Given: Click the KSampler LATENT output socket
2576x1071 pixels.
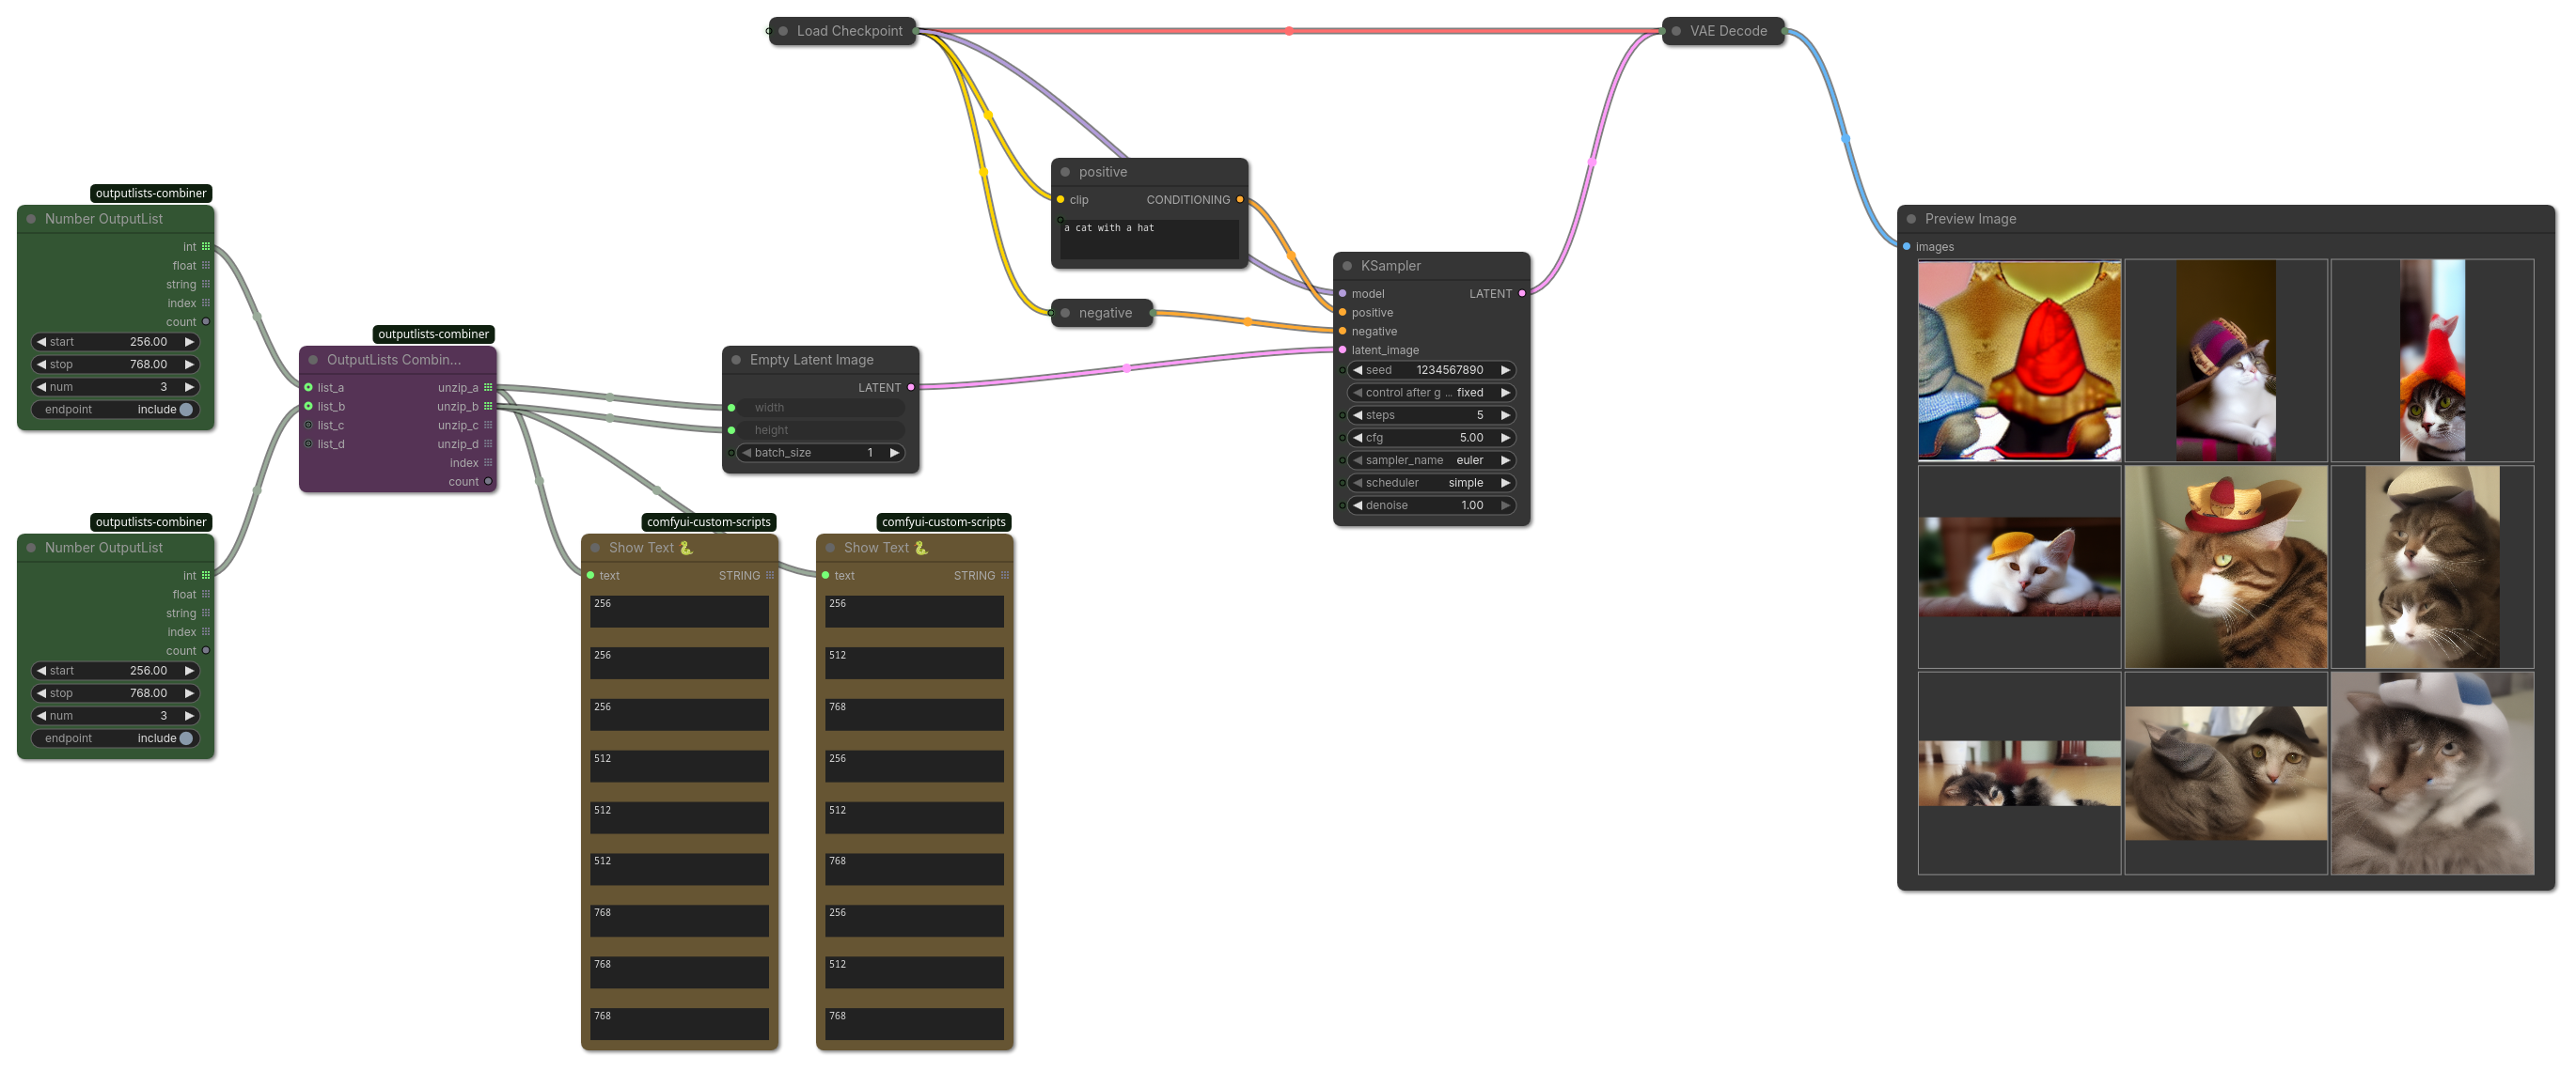Looking at the screenshot, I should (x=1522, y=294).
